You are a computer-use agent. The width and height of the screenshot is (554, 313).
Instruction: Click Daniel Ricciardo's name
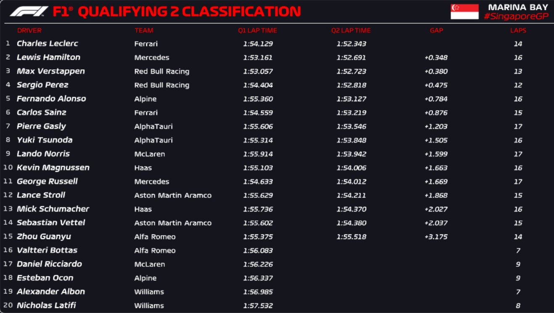pyautogui.click(x=49, y=264)
